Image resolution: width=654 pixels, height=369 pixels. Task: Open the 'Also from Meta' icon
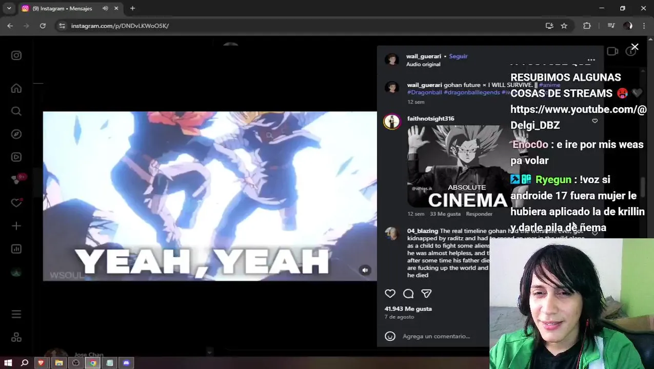[16, 337]
